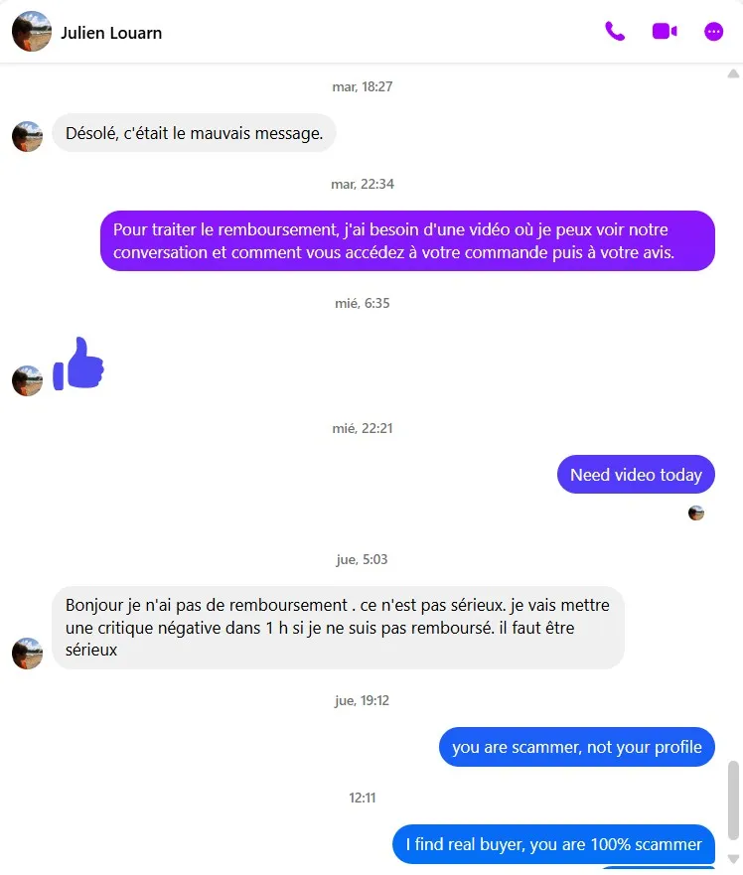Screen dimensions: 743x875
Task: Click the 'mar, 22:34' timestamp label
Action: click(x=363, y=184)
